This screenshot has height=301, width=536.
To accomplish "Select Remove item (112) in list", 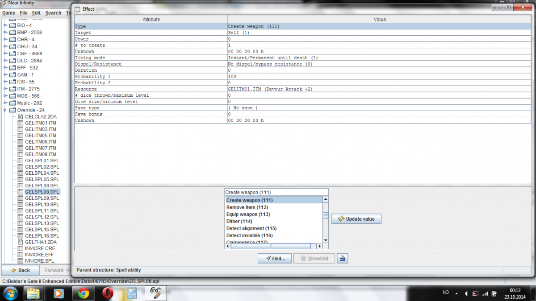I will pyautogui.click(x=273, y=207).
